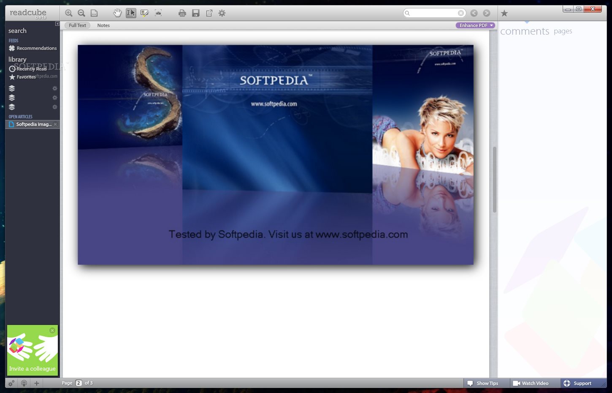Click the zoom out magnifier icon
612x393 pixels.
point(81,13)
